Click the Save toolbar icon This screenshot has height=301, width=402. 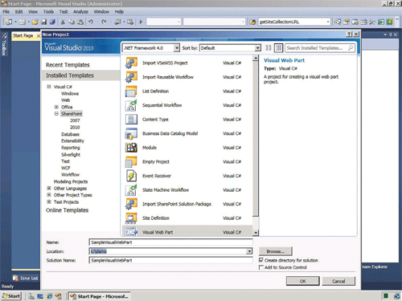[43, 22]
